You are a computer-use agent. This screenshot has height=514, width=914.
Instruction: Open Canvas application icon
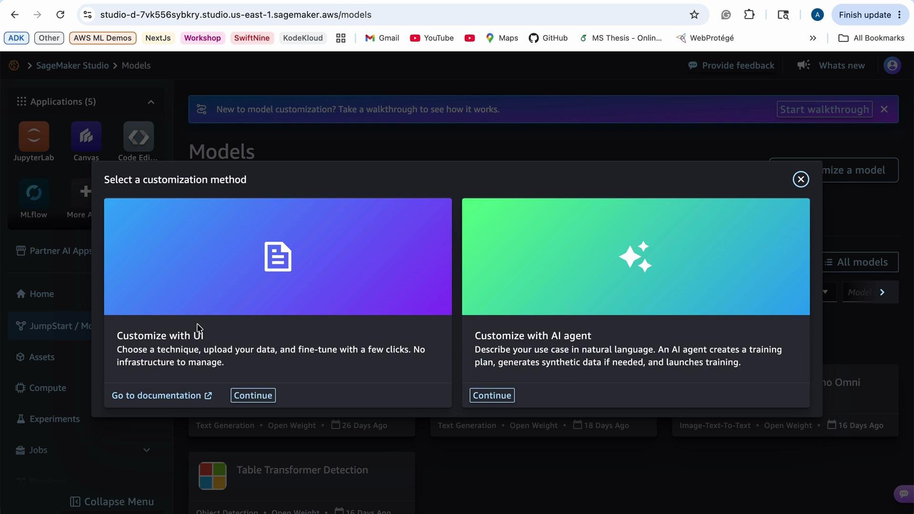coord(86,137)
